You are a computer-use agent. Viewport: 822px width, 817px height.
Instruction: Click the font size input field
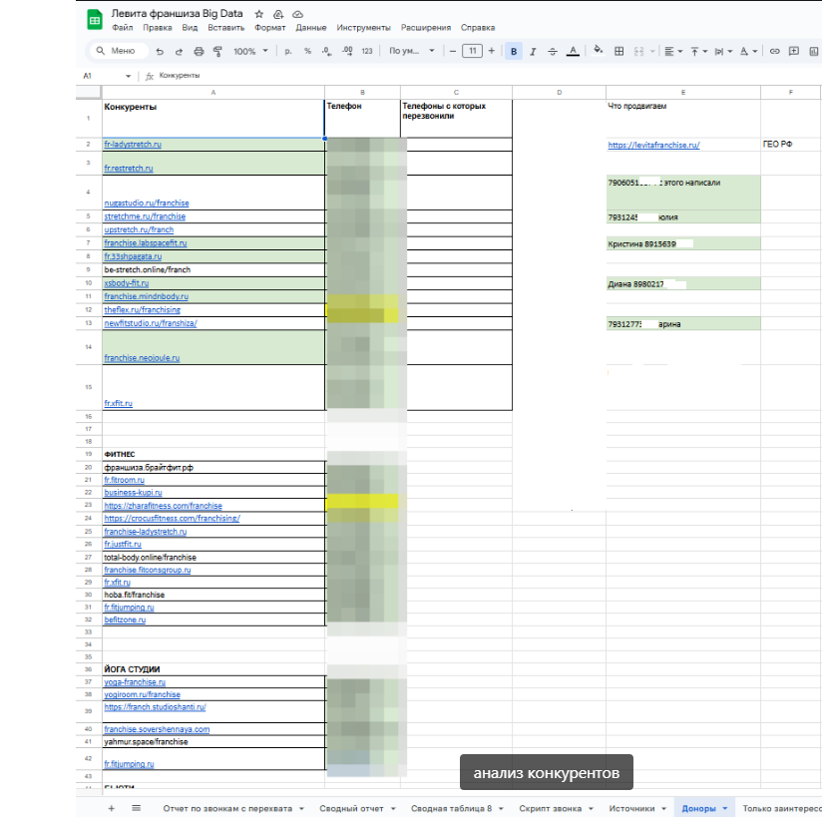pyautogui.click(x=473, y=51)
